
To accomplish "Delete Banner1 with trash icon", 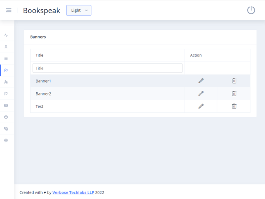I will coord(234,81).
